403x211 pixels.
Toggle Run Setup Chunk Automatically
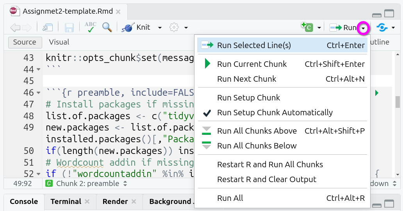tap(282, 113)
